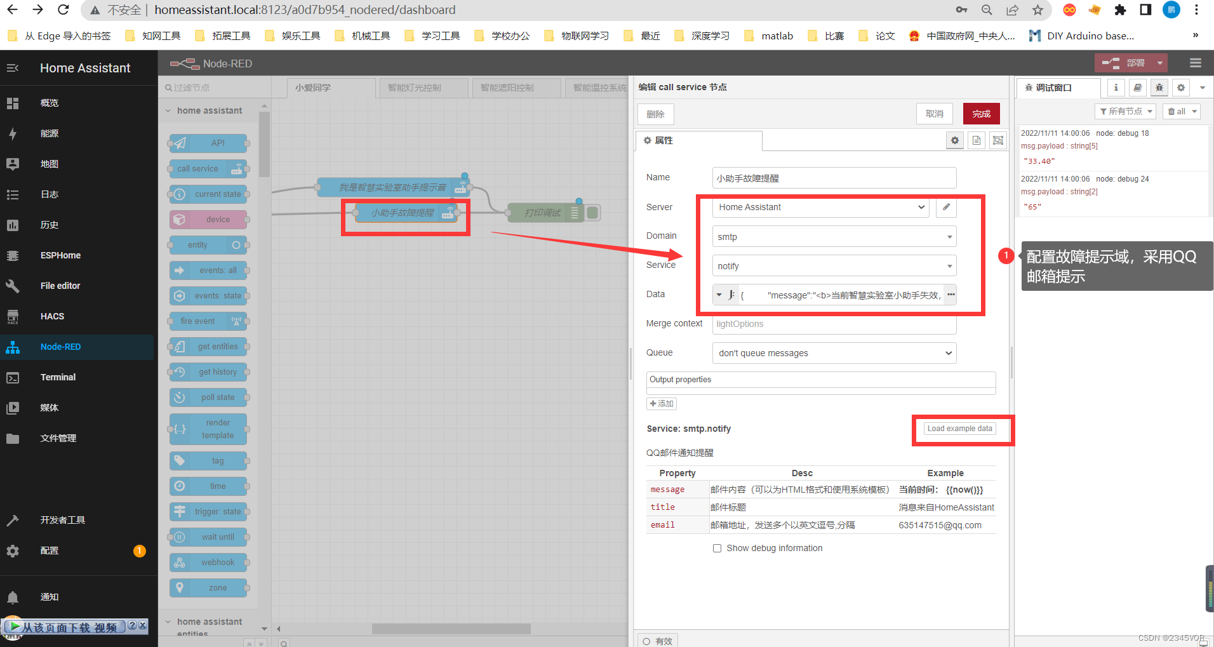Enable Show debug information checkbox
Viewport: 1214px width, 647px height.
point(717,548)
